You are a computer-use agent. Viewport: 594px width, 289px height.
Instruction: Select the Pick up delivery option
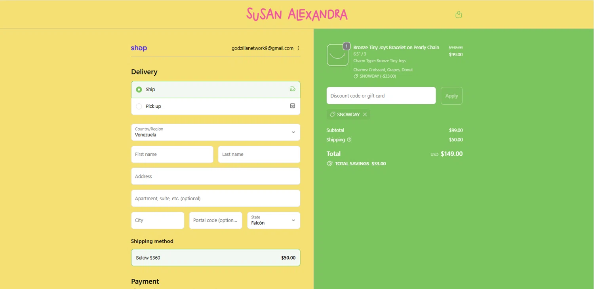pos(216,106)
